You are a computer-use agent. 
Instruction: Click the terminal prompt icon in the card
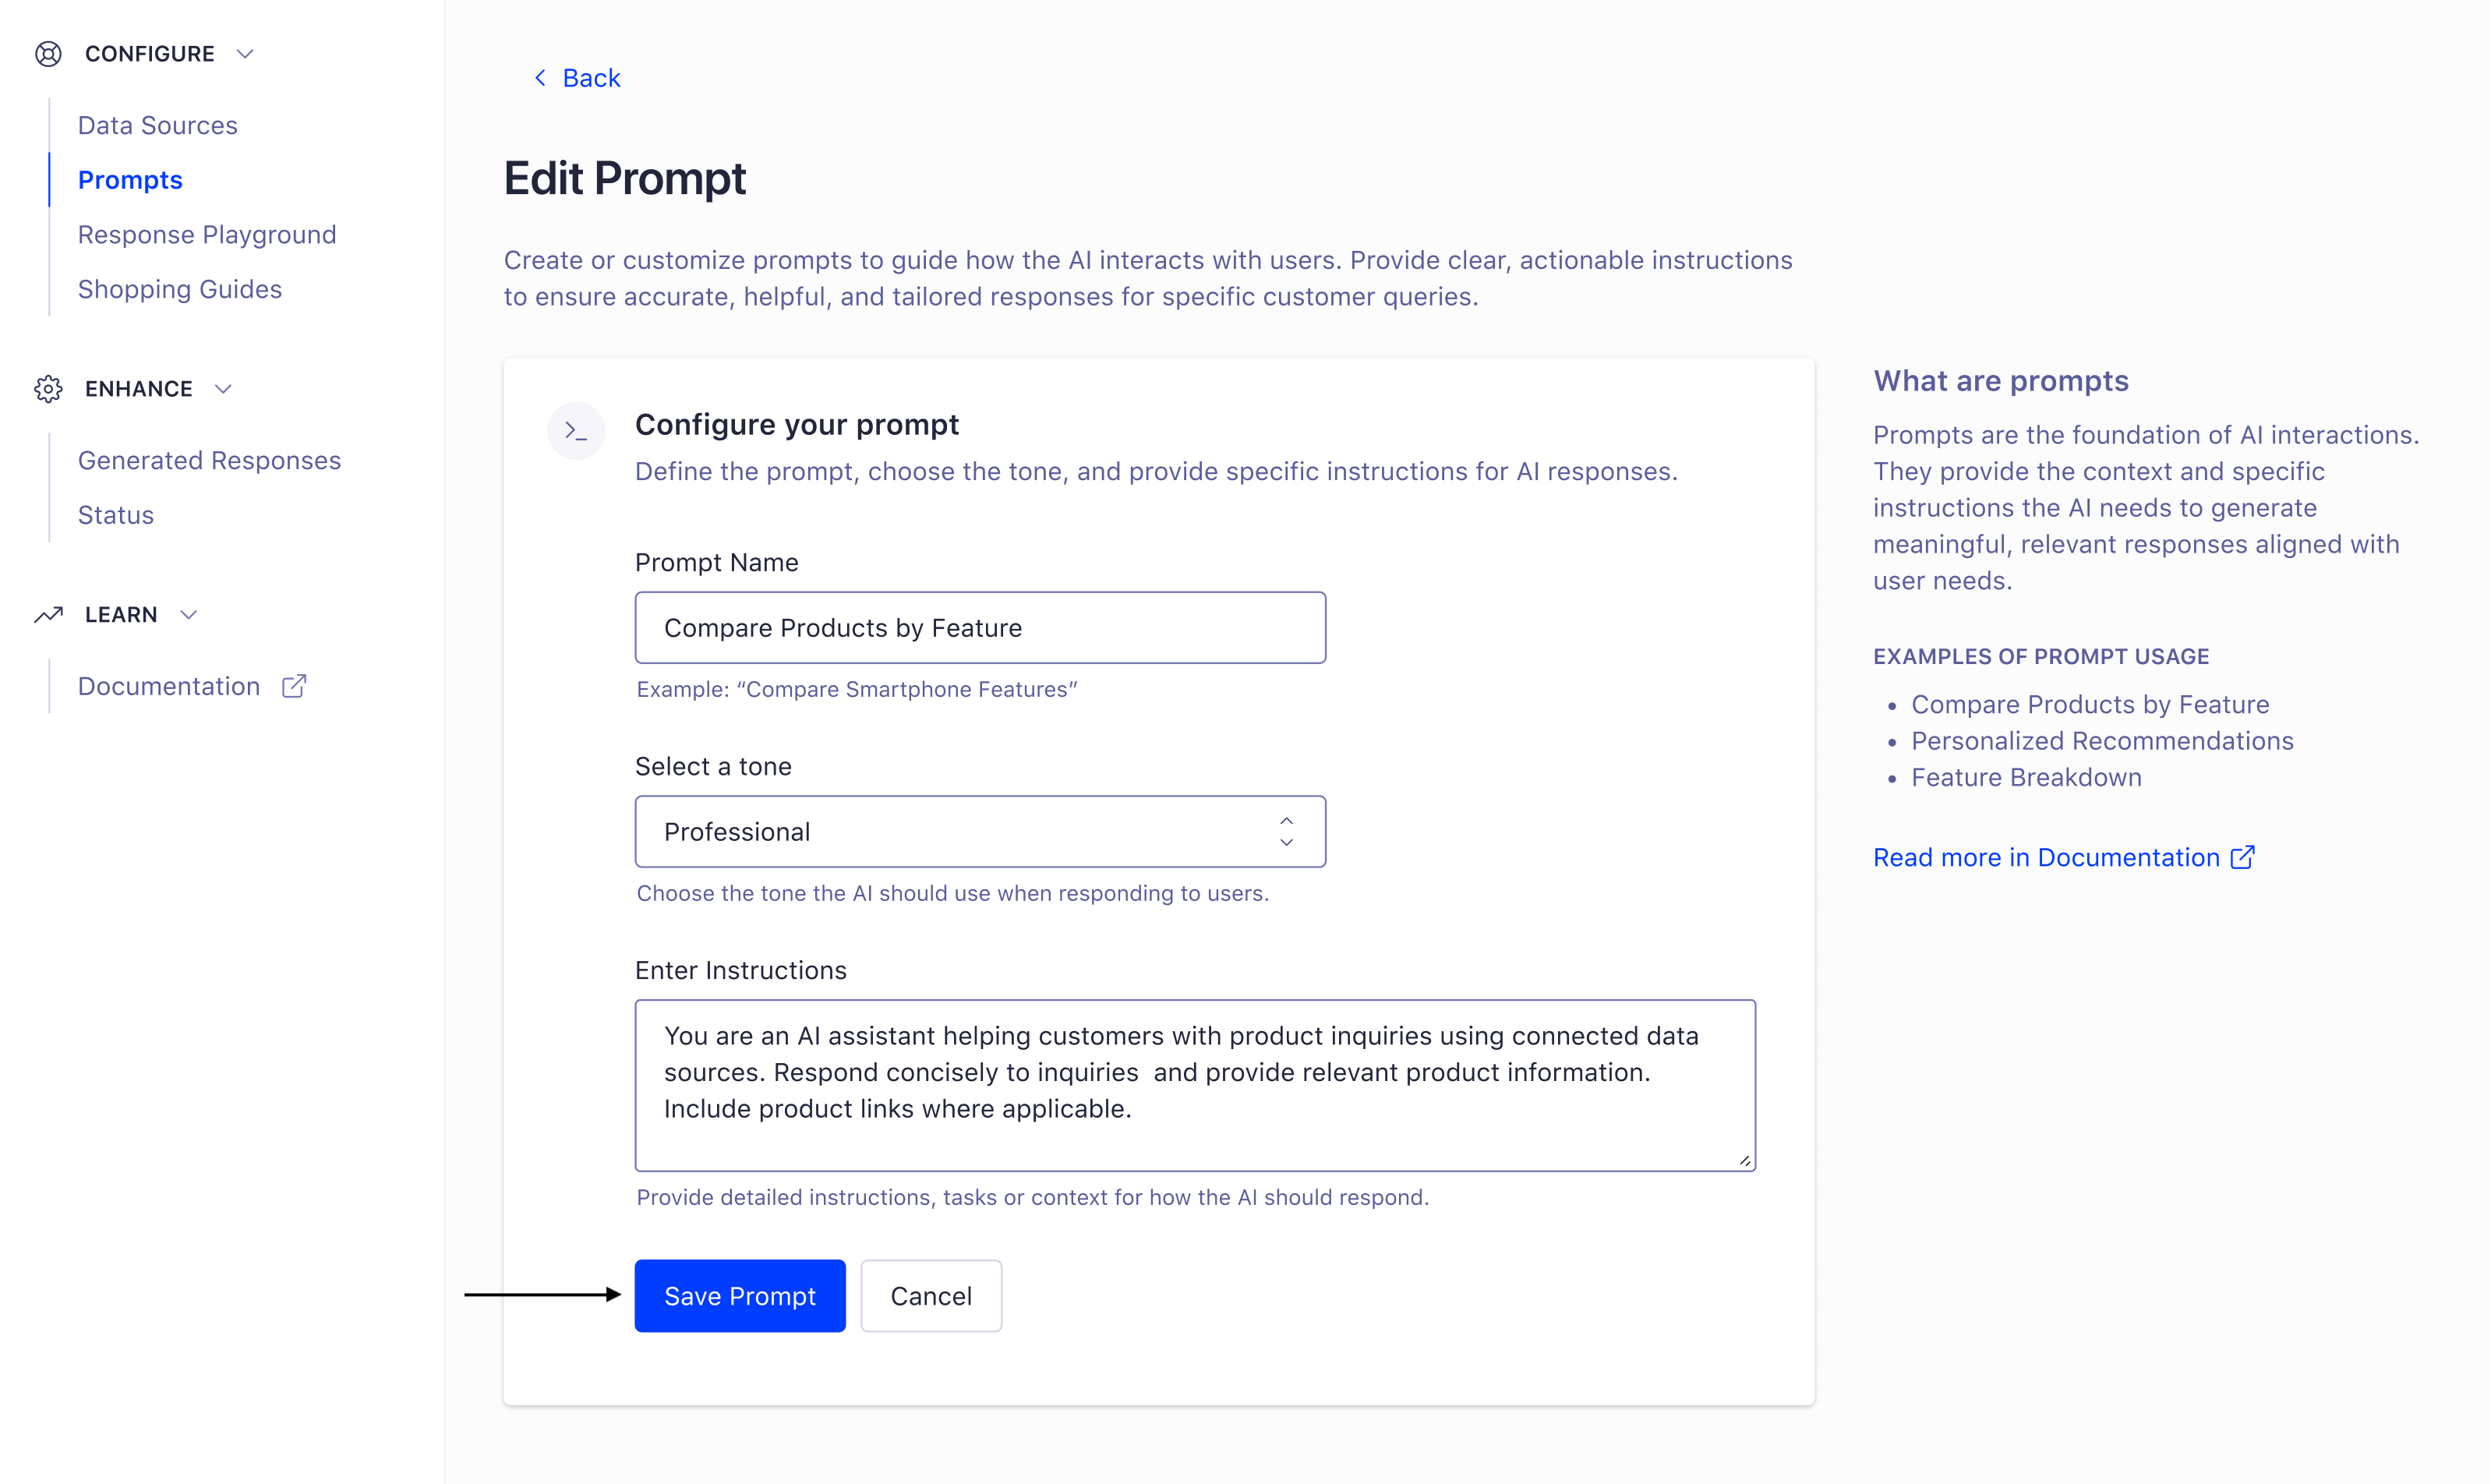[576, 430]
